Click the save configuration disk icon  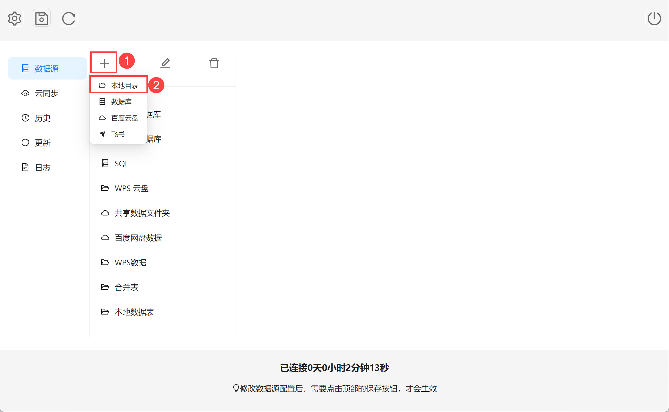pyautogui.click(x=42, y=19)
